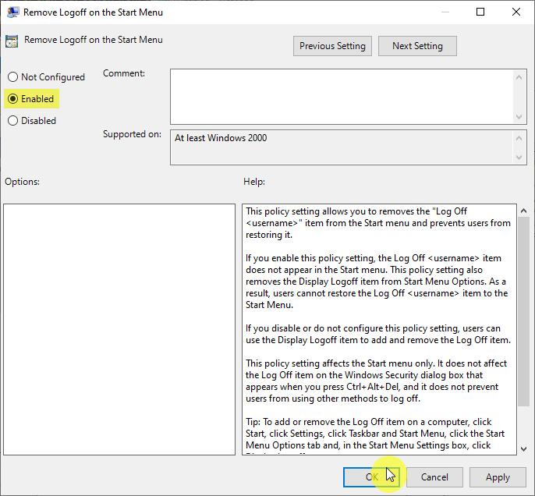Go to Previous Setting
The width and height of the screenshot is (535, 496).
(332, 46)
